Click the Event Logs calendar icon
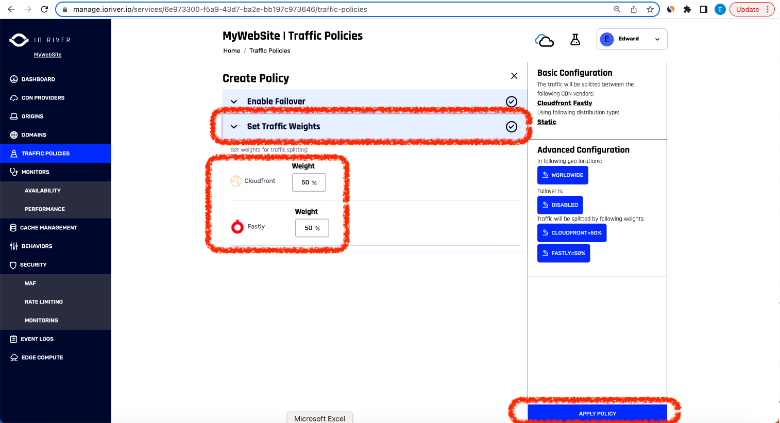The width and height of the screenshot is (780, 423). point(13,339)
